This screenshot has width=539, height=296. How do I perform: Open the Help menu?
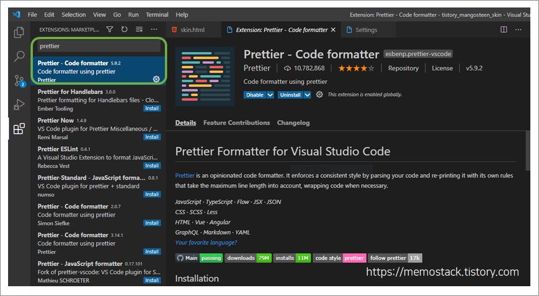[x=182, y=14]
